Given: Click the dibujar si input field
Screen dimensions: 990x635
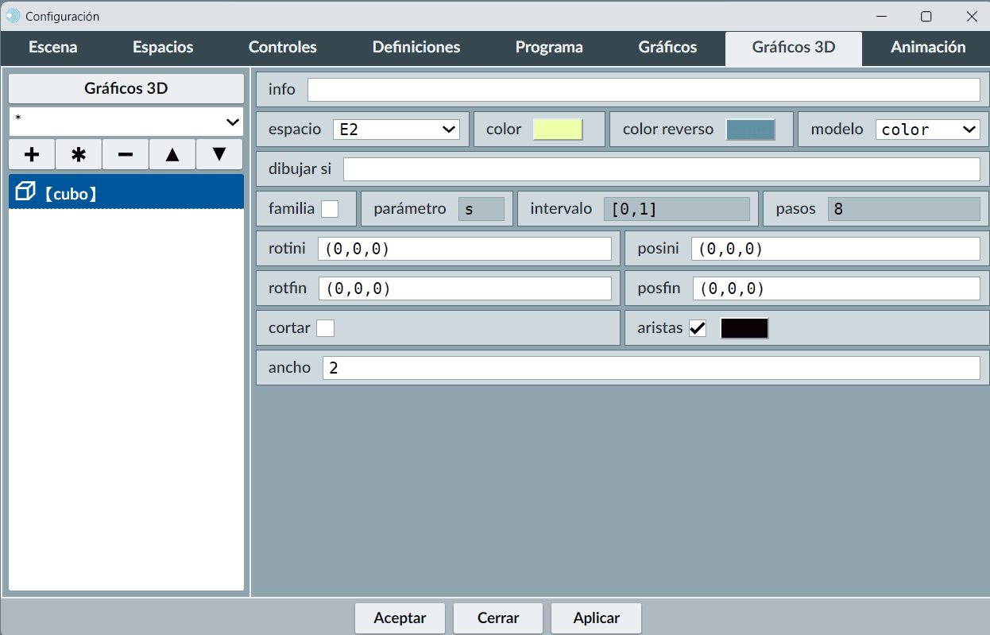Looking at the screenshot, I should tap(661, 169).
